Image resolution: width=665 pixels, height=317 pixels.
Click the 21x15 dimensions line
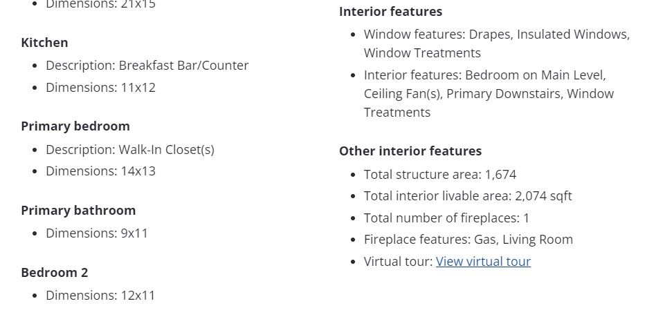[100, 5]
